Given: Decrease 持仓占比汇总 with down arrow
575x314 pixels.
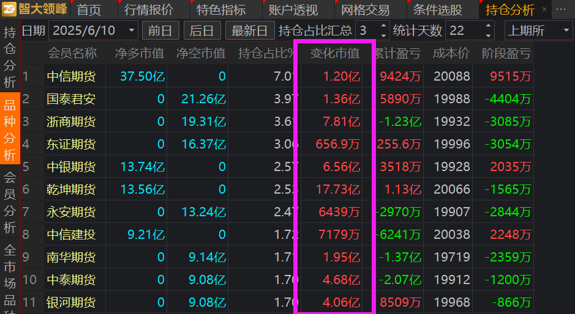Looking at the screenshot, I should click(383, 35).
